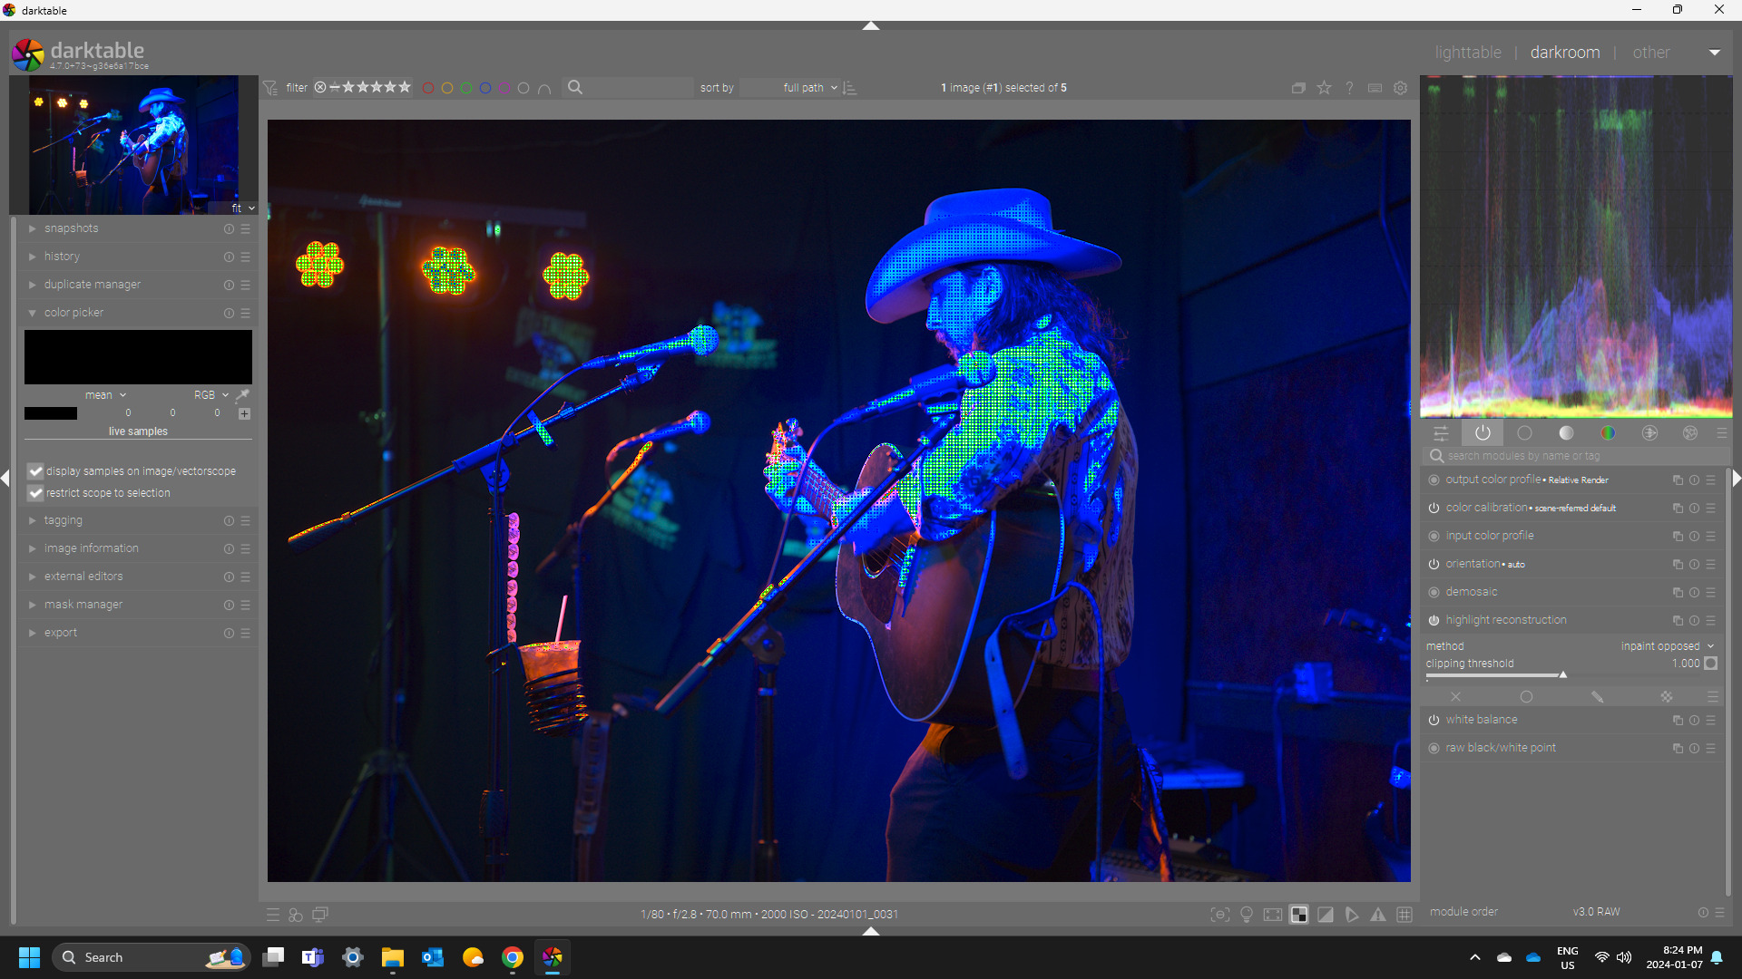Screen dimensions: 1742x979
Task: Expand the history panel
Action: point(62,257)
